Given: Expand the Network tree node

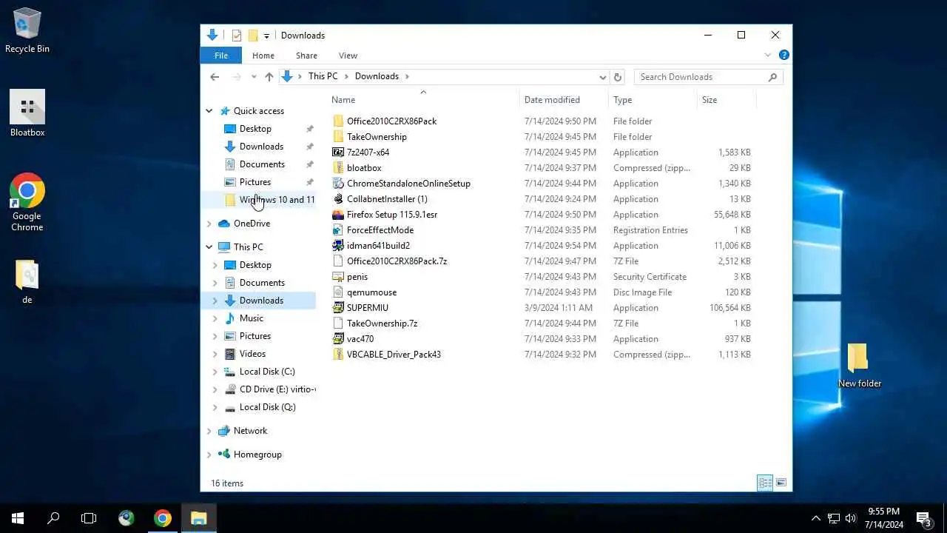Looking at the screenshot, I should tap(209, 431).
